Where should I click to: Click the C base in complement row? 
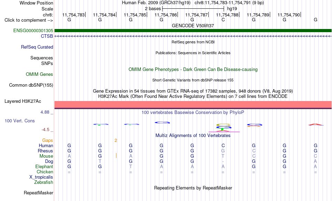(x=223, y=20)
